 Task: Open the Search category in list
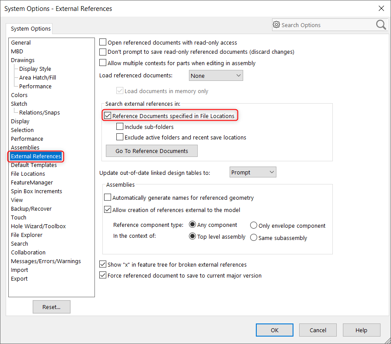(x=19, y=243)
